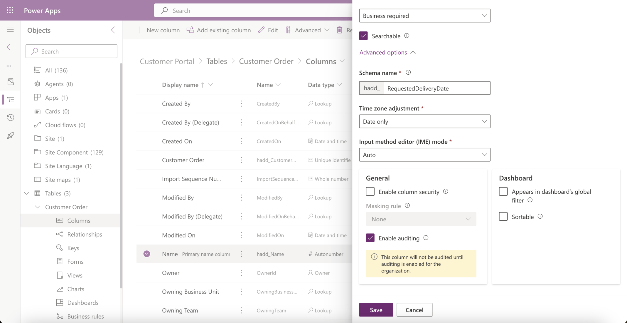Click info icon next to Enable auditing

(x=426, y=238)
